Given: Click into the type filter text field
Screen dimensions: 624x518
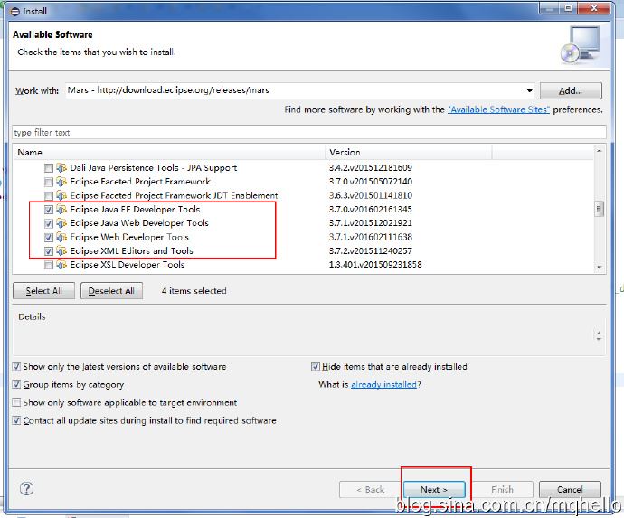Looking at the screenshot, I should pos(307,133).
